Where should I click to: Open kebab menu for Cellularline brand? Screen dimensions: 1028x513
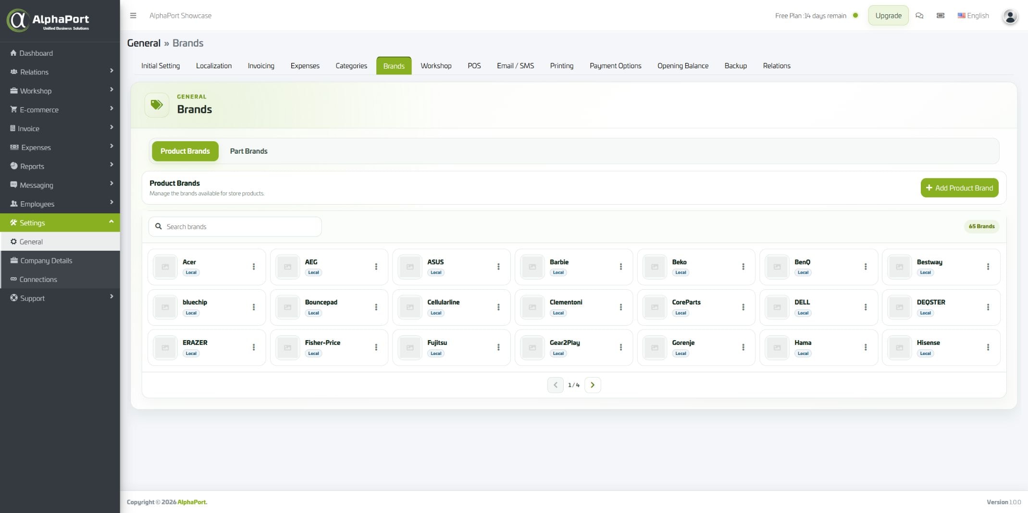[498, 307]
